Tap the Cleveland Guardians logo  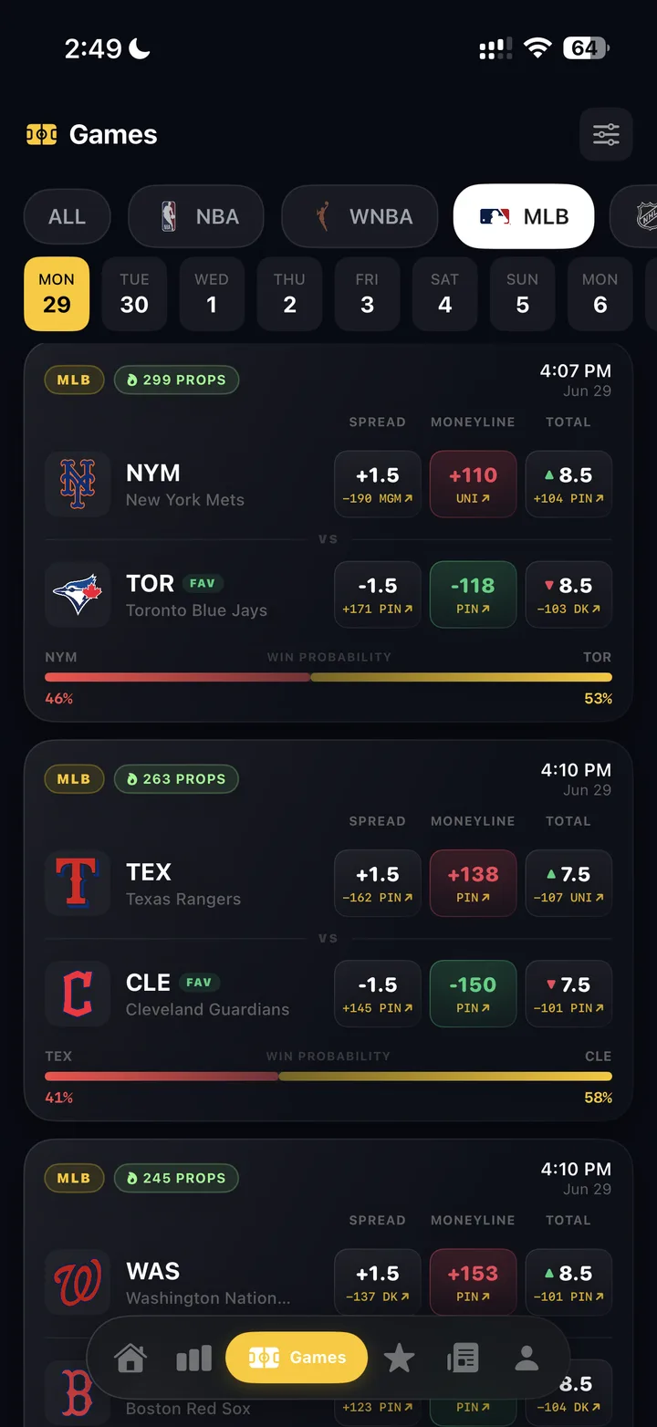click(78, 994)
